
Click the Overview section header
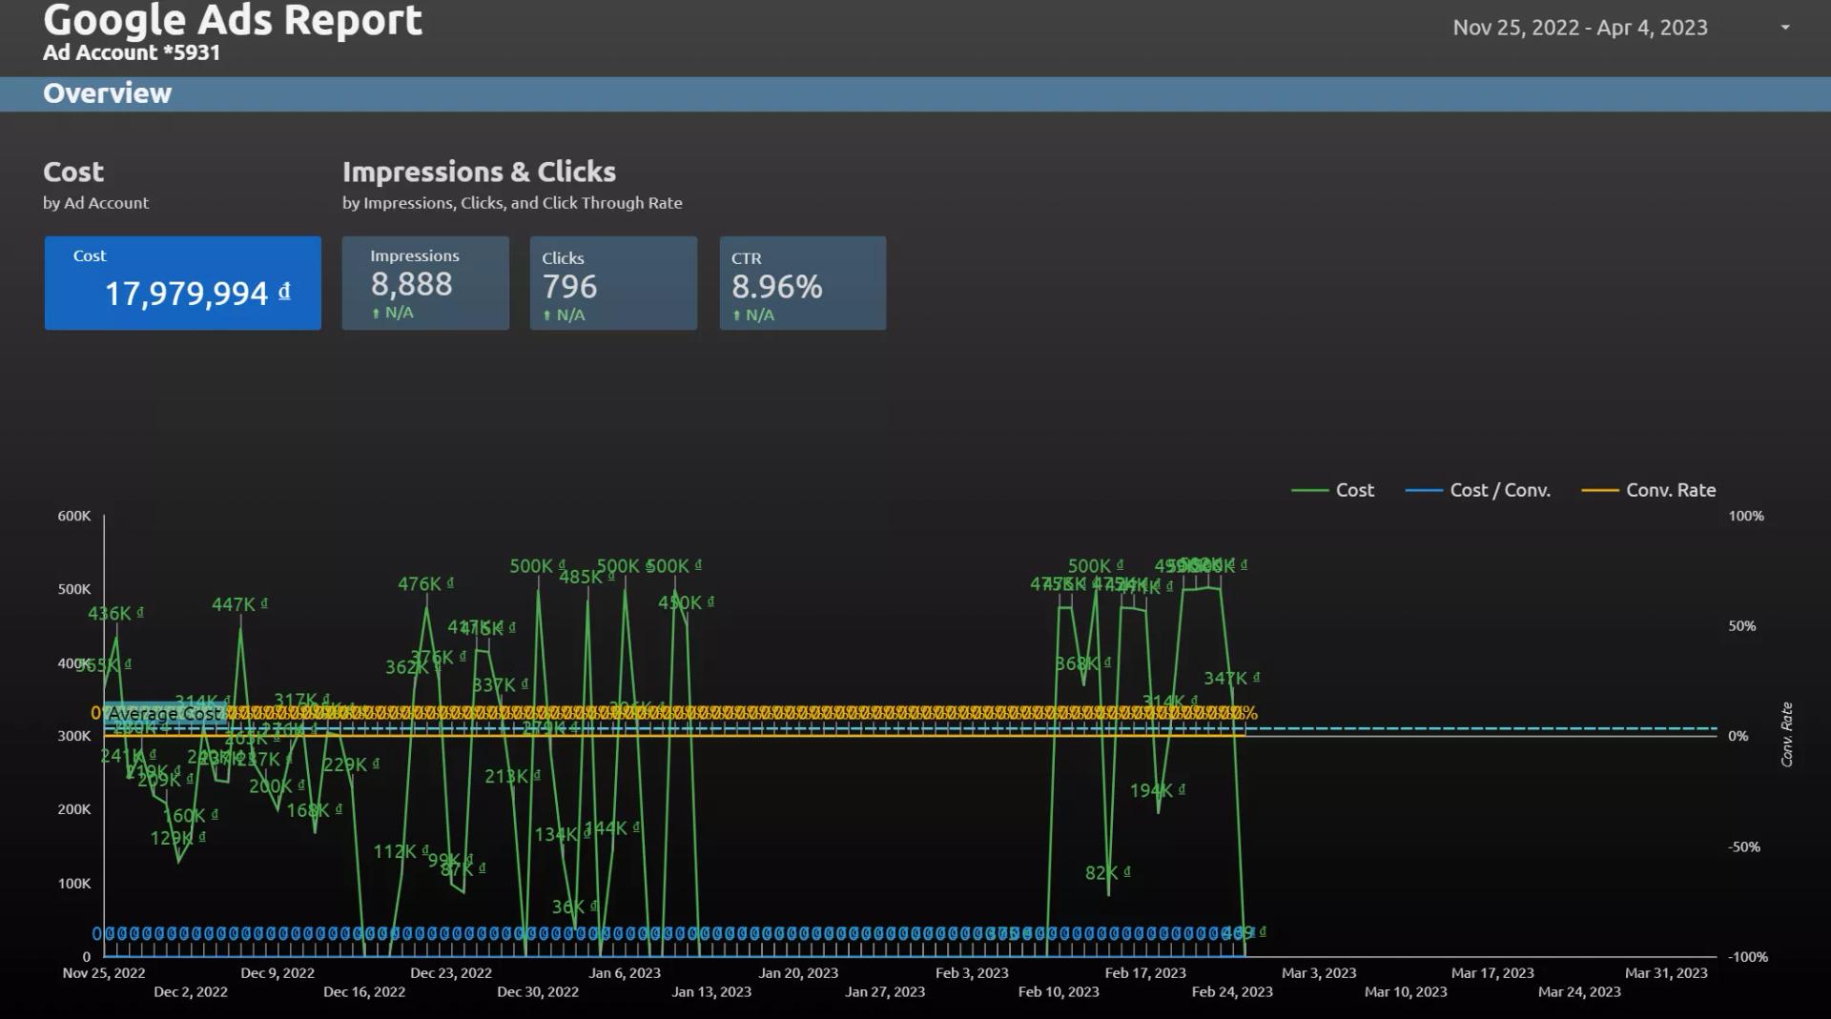[107, 93]
